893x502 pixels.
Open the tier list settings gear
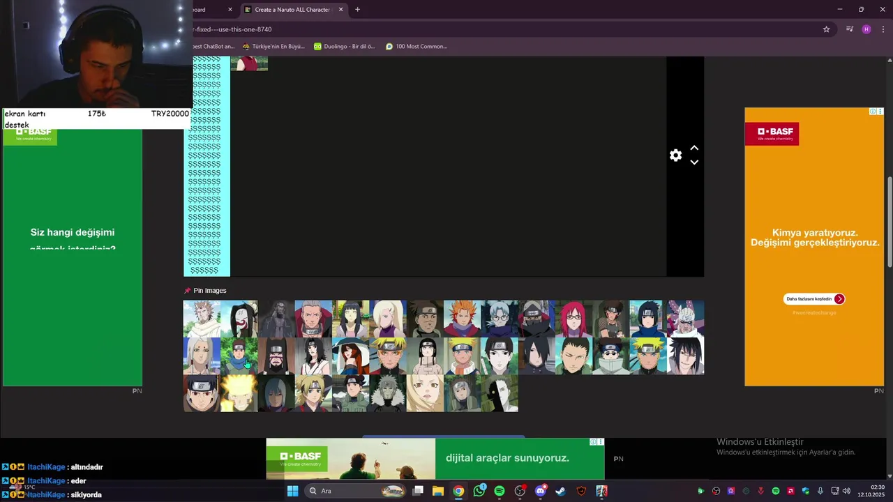point(675,155)
